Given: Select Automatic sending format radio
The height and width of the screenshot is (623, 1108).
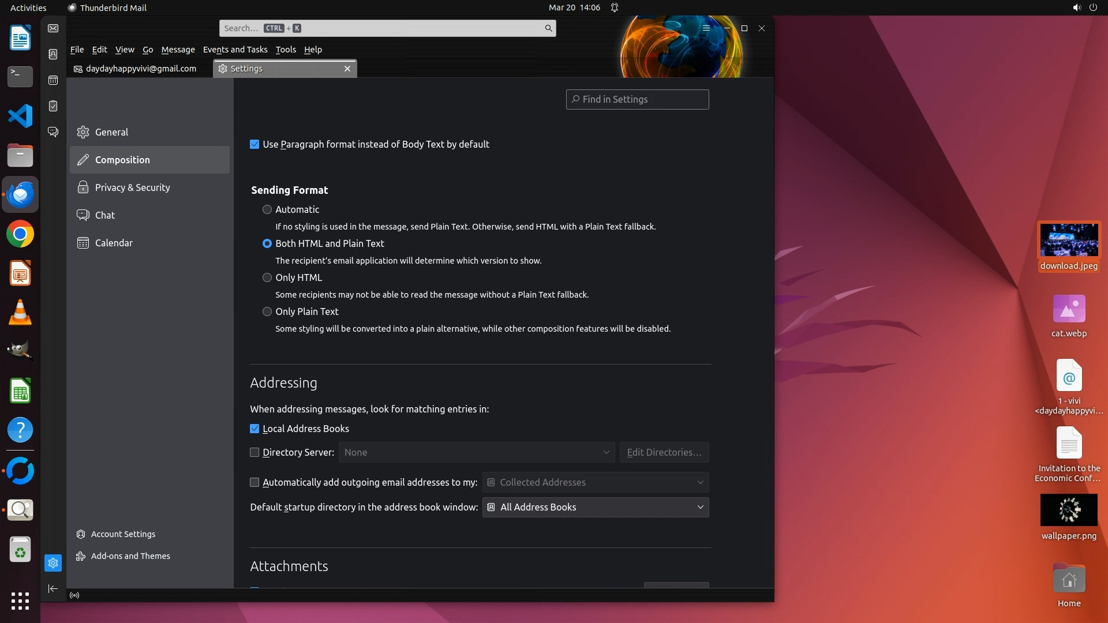Looking at the screenshot, I should point(267,209).
